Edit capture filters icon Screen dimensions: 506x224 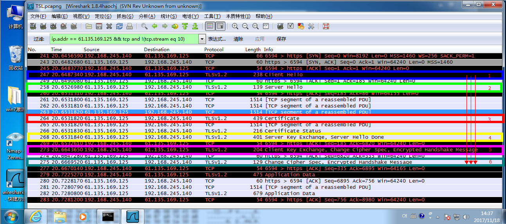(x=280, y=26)
